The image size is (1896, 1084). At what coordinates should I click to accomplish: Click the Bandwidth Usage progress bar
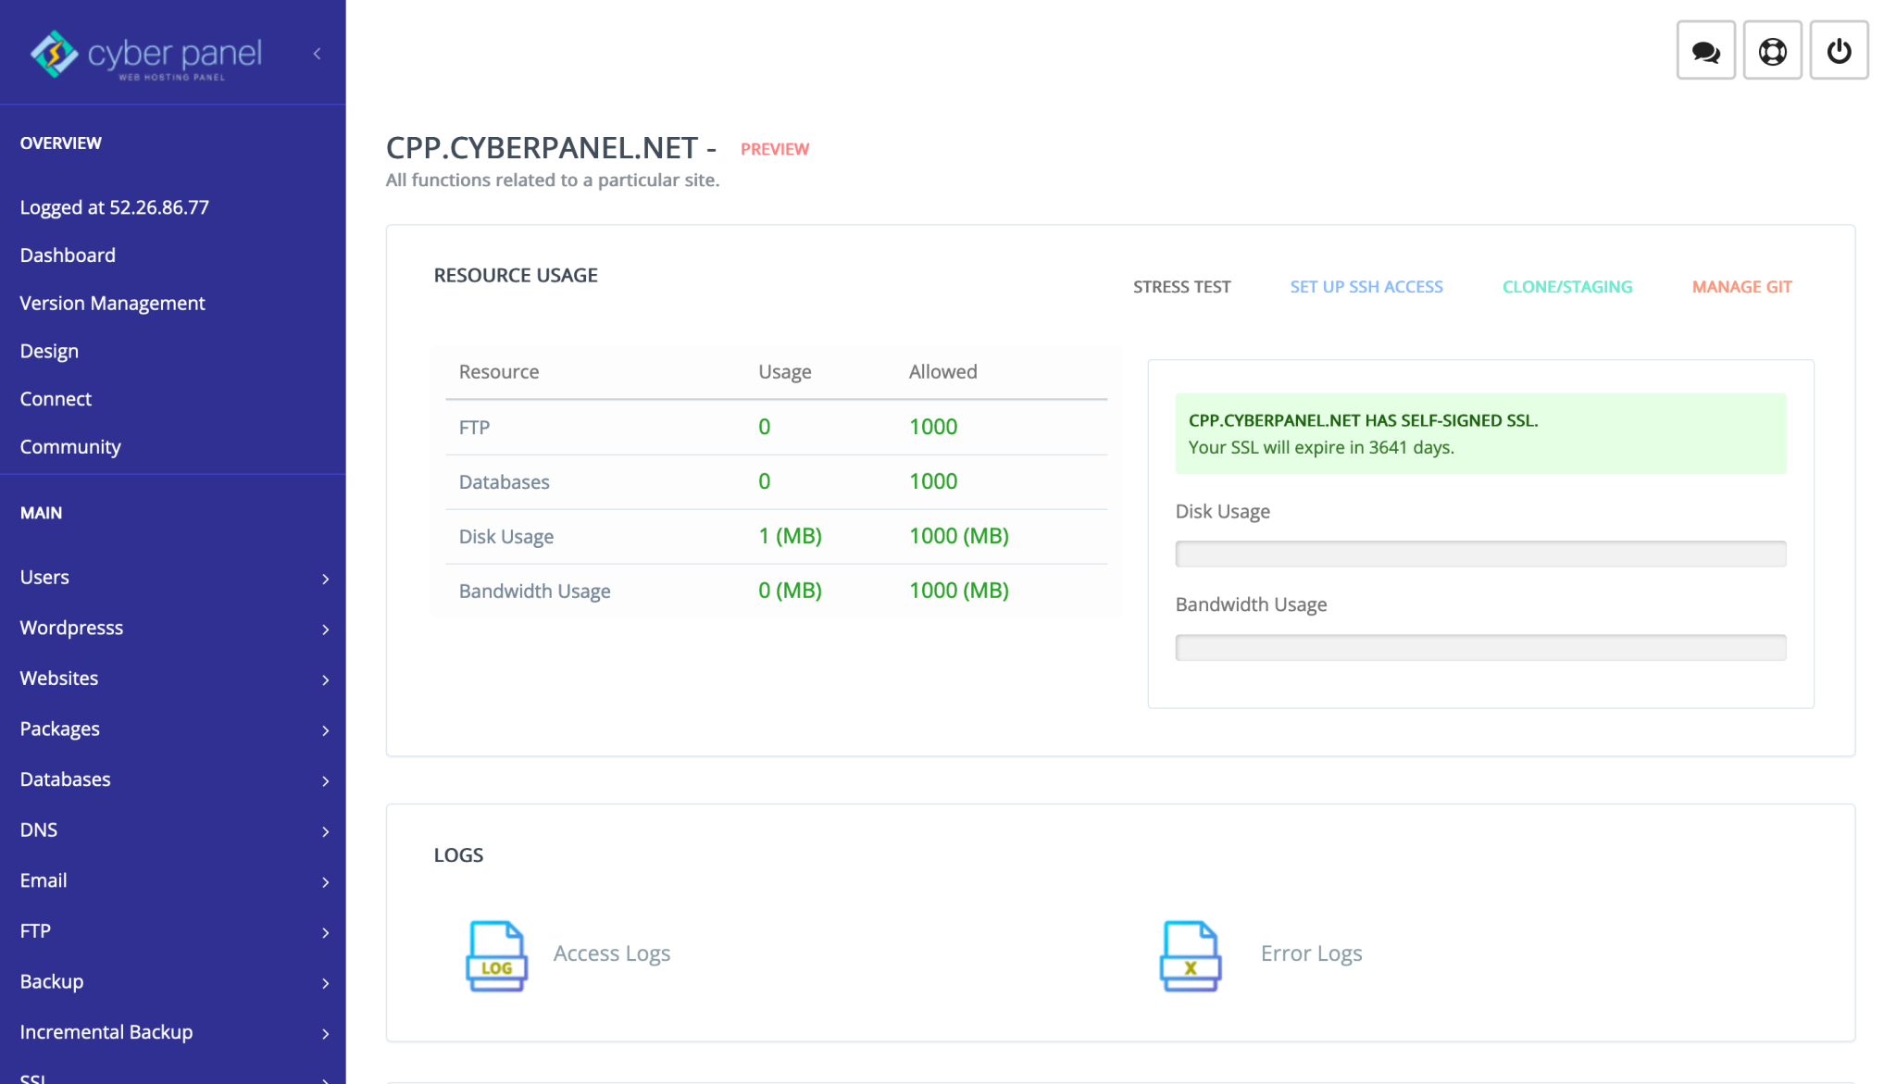(x=1480, y=647)
